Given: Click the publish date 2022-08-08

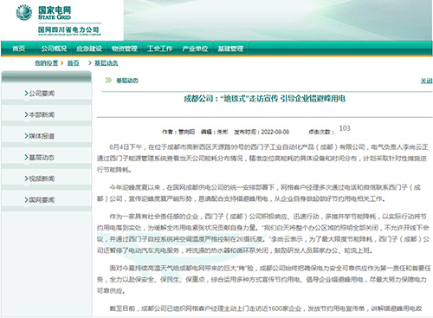Looking at the screenshot, I should click(x=275, y=132).
